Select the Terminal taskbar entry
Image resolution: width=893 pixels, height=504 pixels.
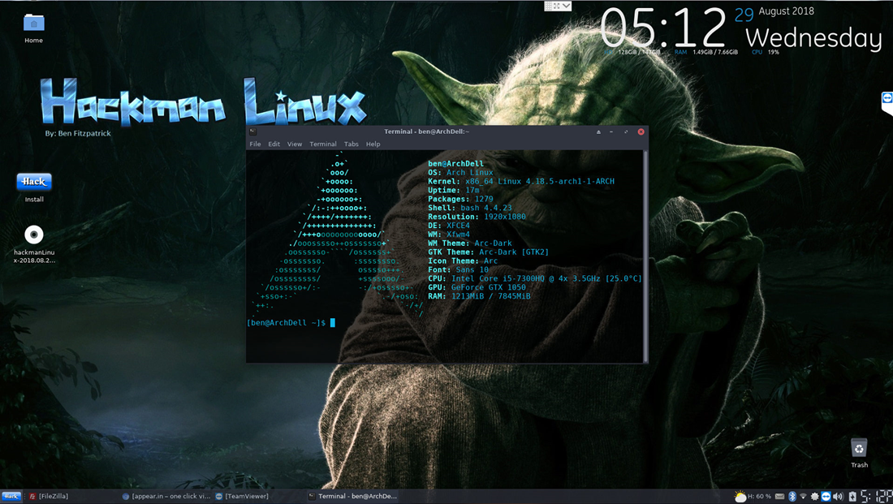pos(353,496)
